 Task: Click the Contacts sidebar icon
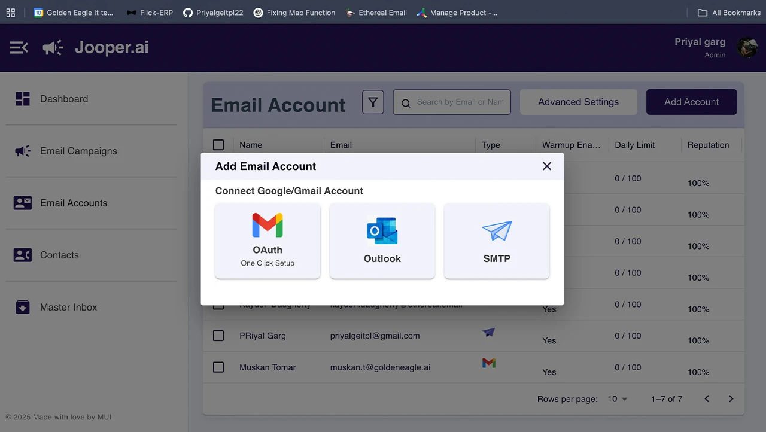23,255
